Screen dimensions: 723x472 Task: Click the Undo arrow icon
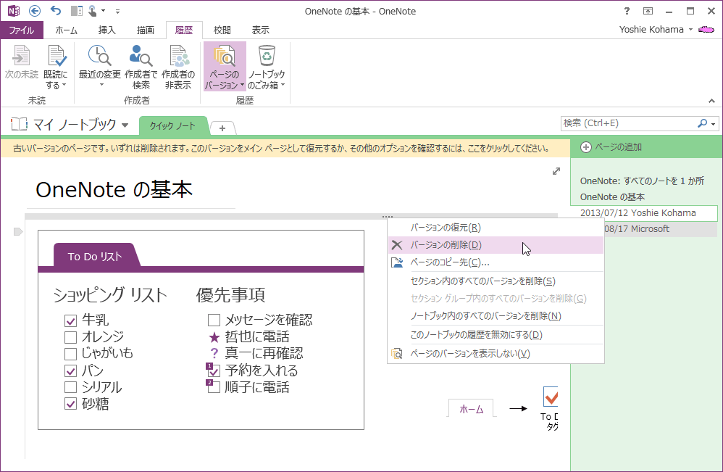(x=56, y=11)
